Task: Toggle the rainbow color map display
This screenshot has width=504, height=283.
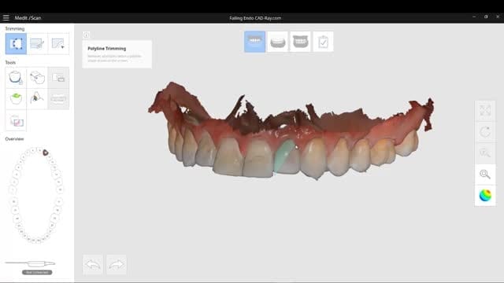Action: [x=485, y=196]
